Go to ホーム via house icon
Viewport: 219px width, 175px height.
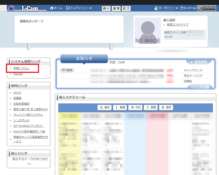pyautogui.click(x=52, y=8)
